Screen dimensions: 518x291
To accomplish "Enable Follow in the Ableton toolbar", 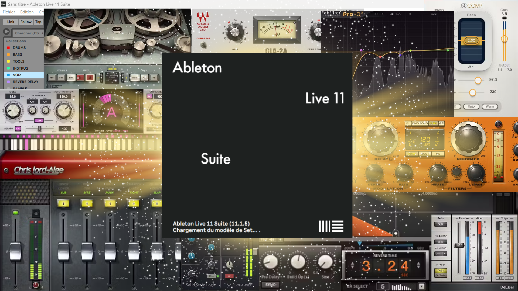I will (26, 22).
